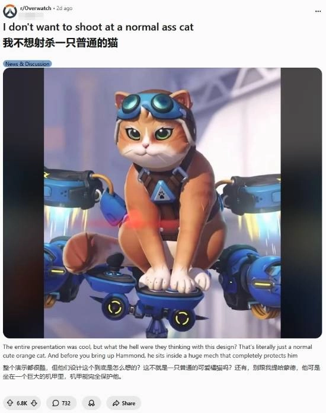Open the Overwatch subreddit avatar icon
The width and height of the screenshot is (326, 413).
[10, 11]
